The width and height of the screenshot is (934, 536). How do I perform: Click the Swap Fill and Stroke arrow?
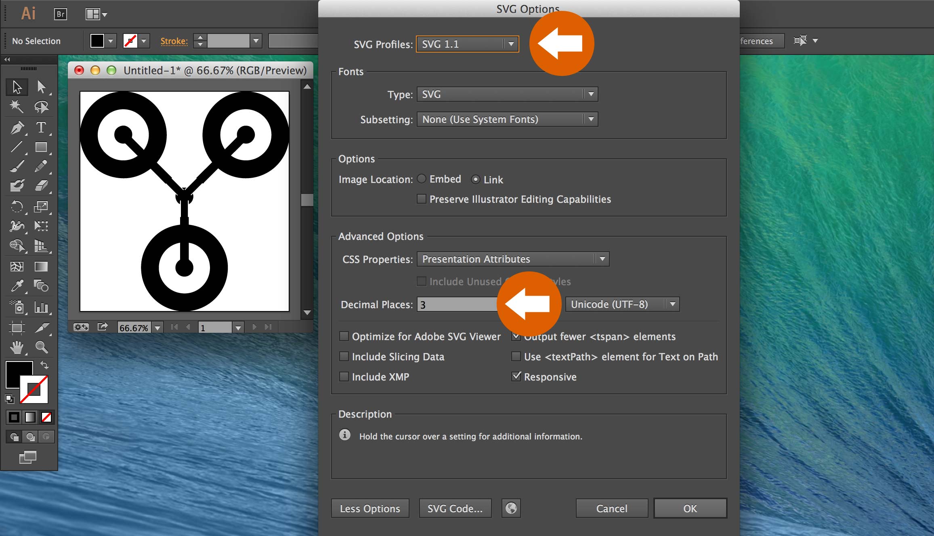pyautogui.click(x=45, y=365)
